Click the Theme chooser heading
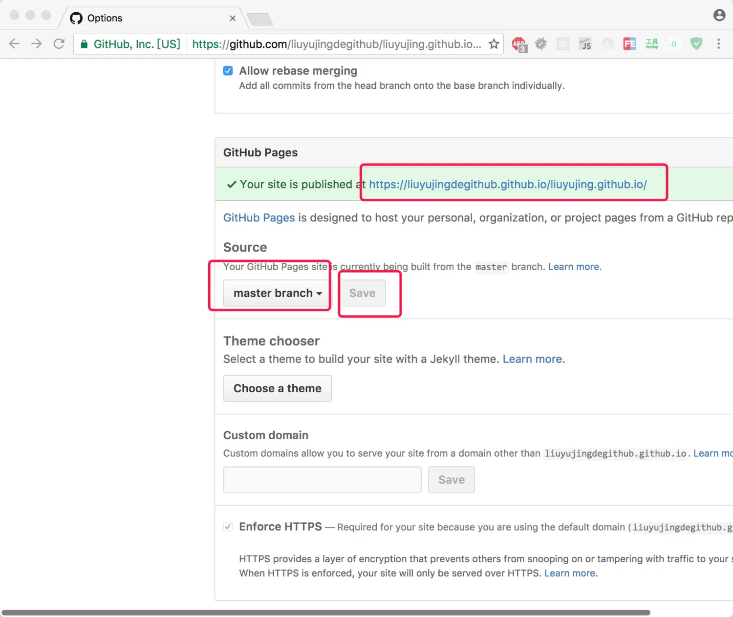 271,341
